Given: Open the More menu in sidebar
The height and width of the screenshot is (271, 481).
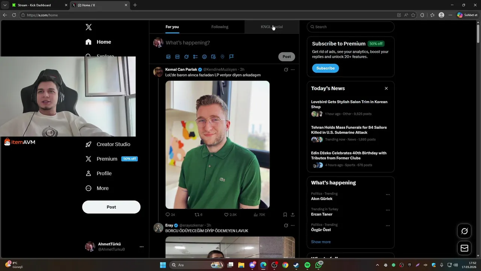Looking at the screenshot, I should (x=97, y=188).
